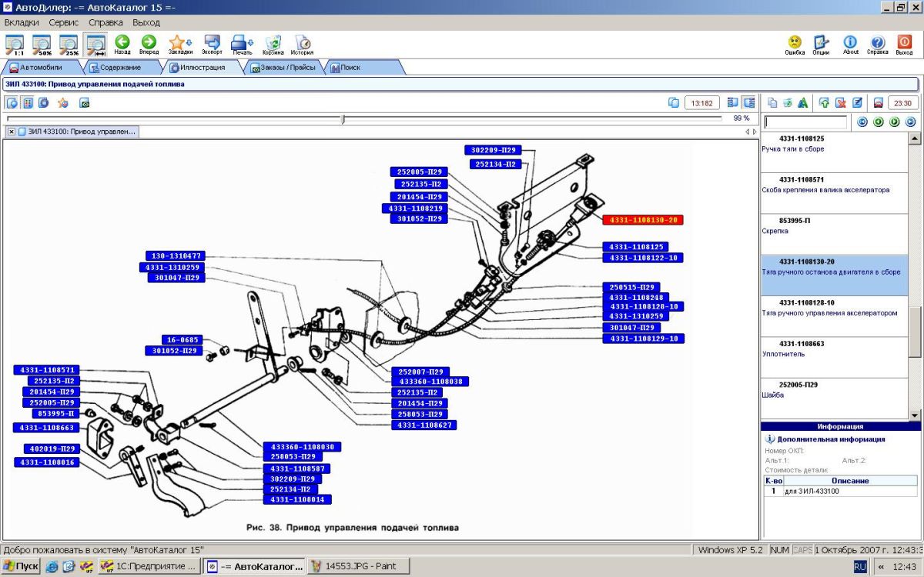Close the ЗИЛ 433100 document tab
Viewport: 924px width, 577px height.
point(12,132)
